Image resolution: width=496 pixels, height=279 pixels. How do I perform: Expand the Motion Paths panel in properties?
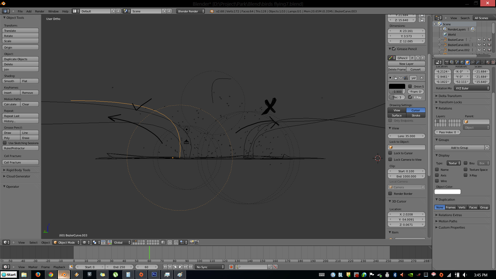tap(447, 221)
